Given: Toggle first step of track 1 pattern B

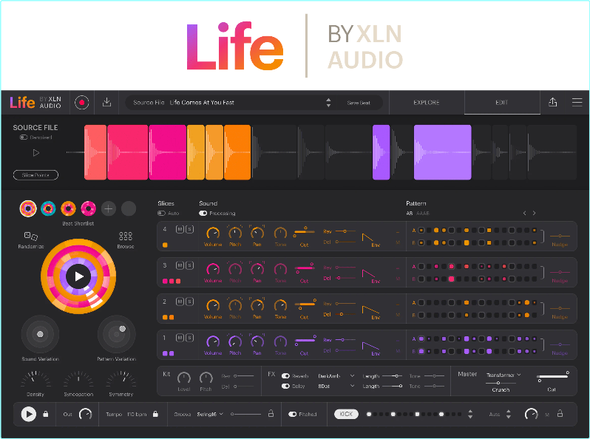Looking at the screenshot, I should [x=421, y=351].
